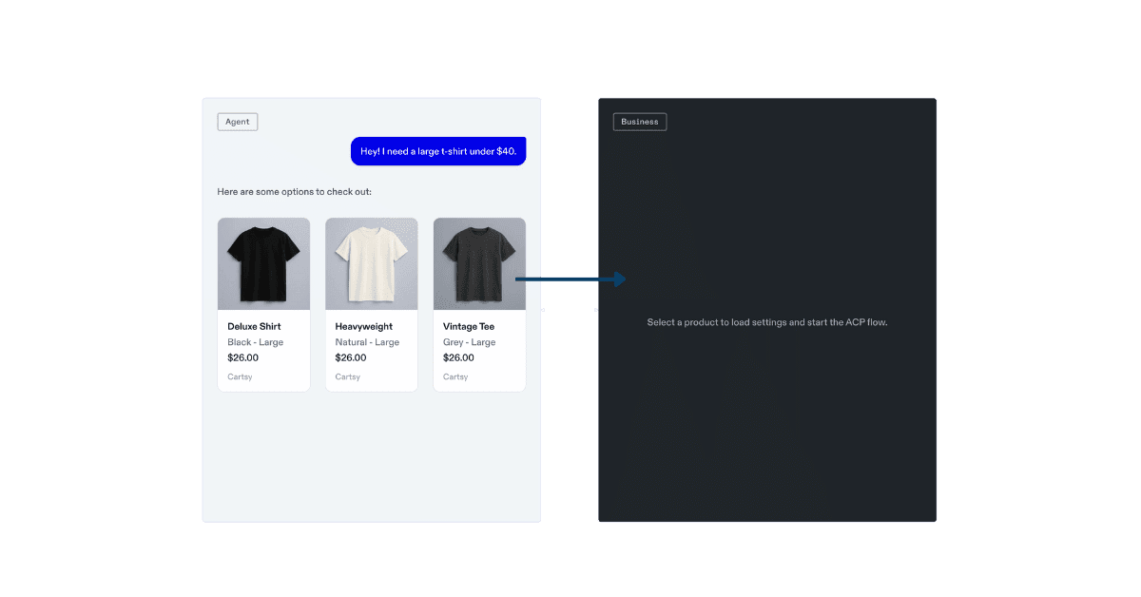Select the Vintage Tee product title
The width and height of the screenshot is (1141, 597).
tap(469, 326)
